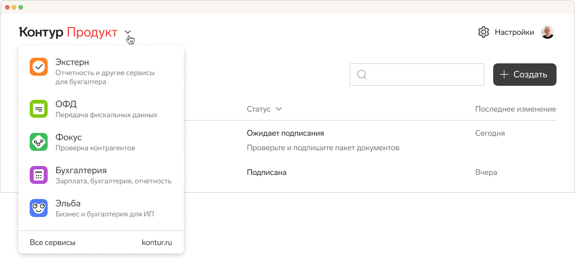
Task: Click the red close window dot
Action: 7,7
